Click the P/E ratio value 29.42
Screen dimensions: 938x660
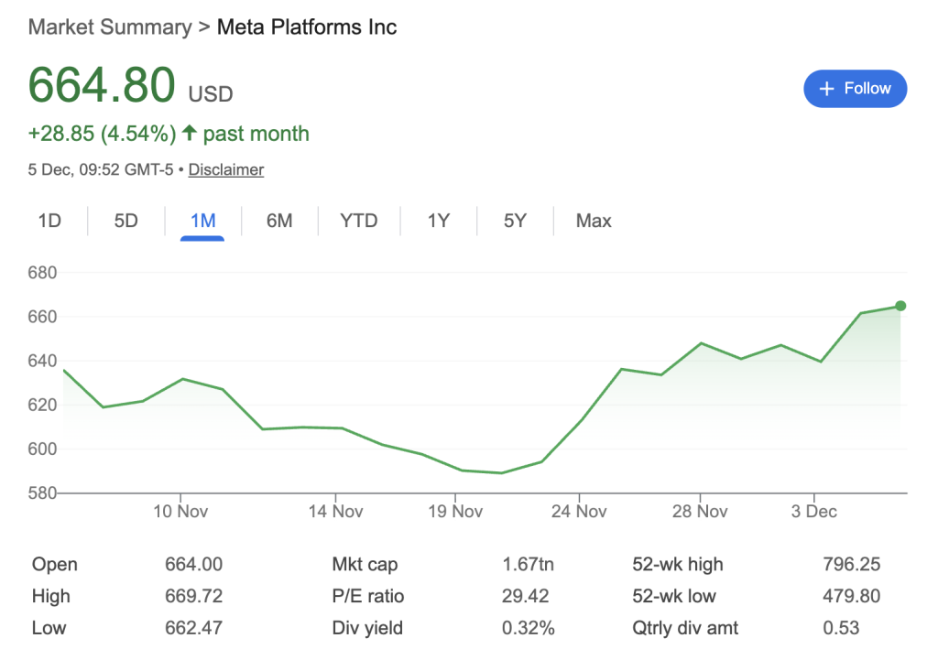pos(525,596)
